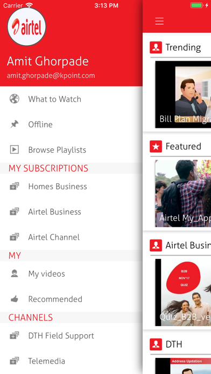Click the user name Amit Ghorpade

point(48,61)
